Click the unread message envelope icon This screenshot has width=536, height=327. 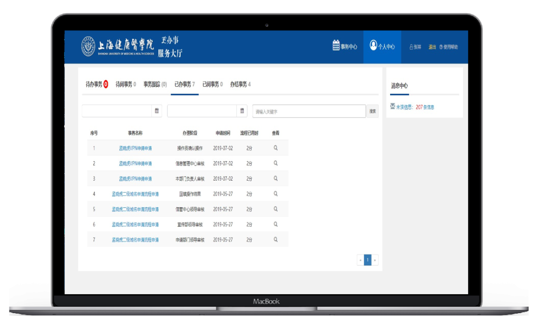[x=393, y=106]
